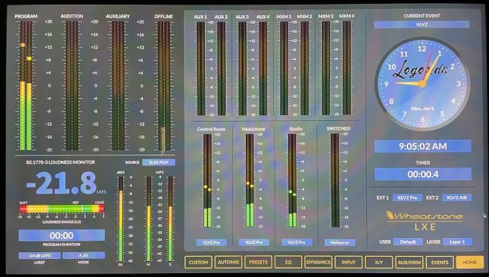The width and height of the screenshot is (489, 277).
Task: Choose the SWITCHED meter source NoSource
Action: point(339,242)
